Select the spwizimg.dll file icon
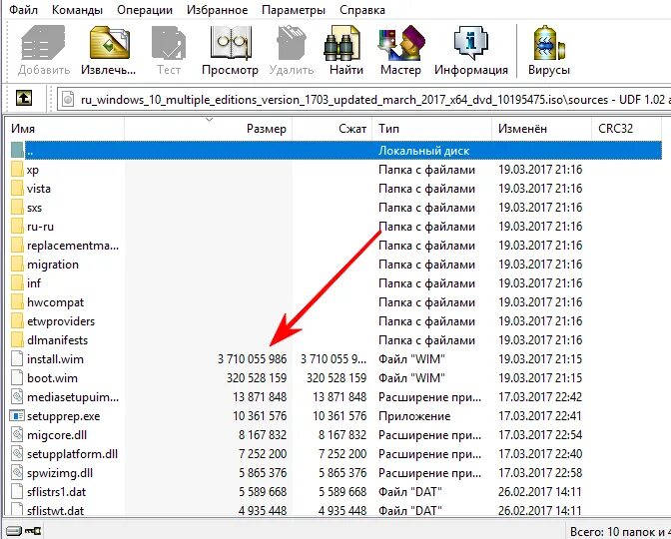671x539 pixels. pyautogui.click(x=17, y=473)
